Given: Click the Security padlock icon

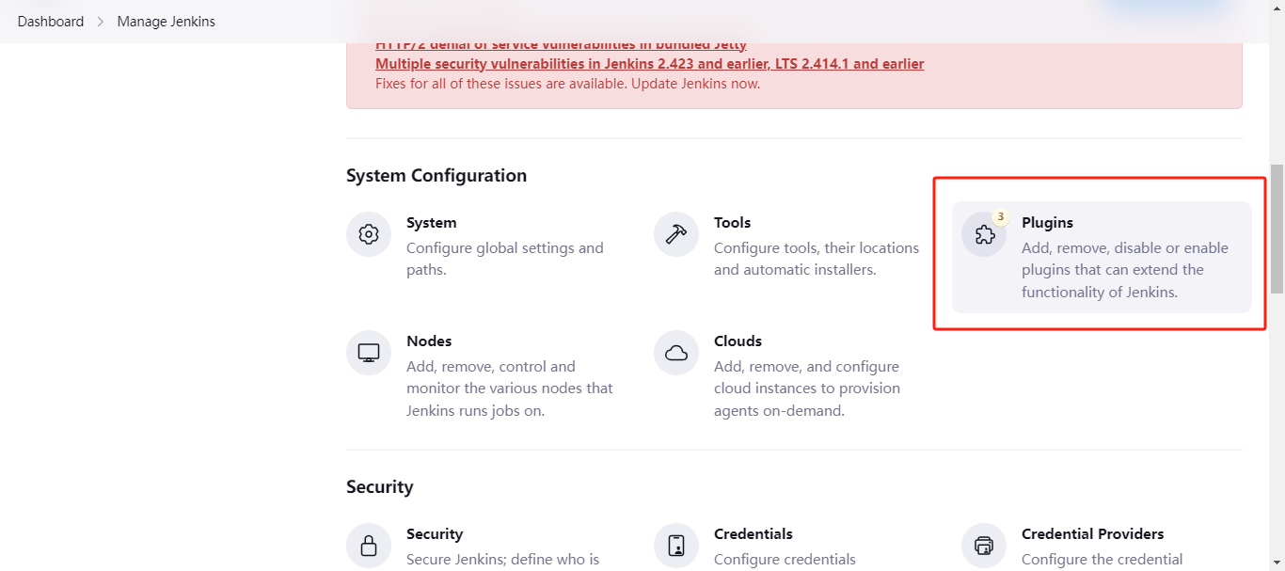Looking at the screenshot, I should (369, 546).
